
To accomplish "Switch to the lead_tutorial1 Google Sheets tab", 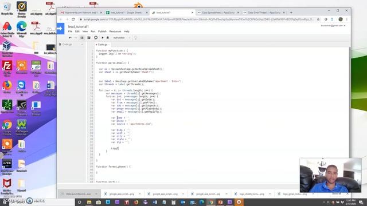I will click(127, 13).
